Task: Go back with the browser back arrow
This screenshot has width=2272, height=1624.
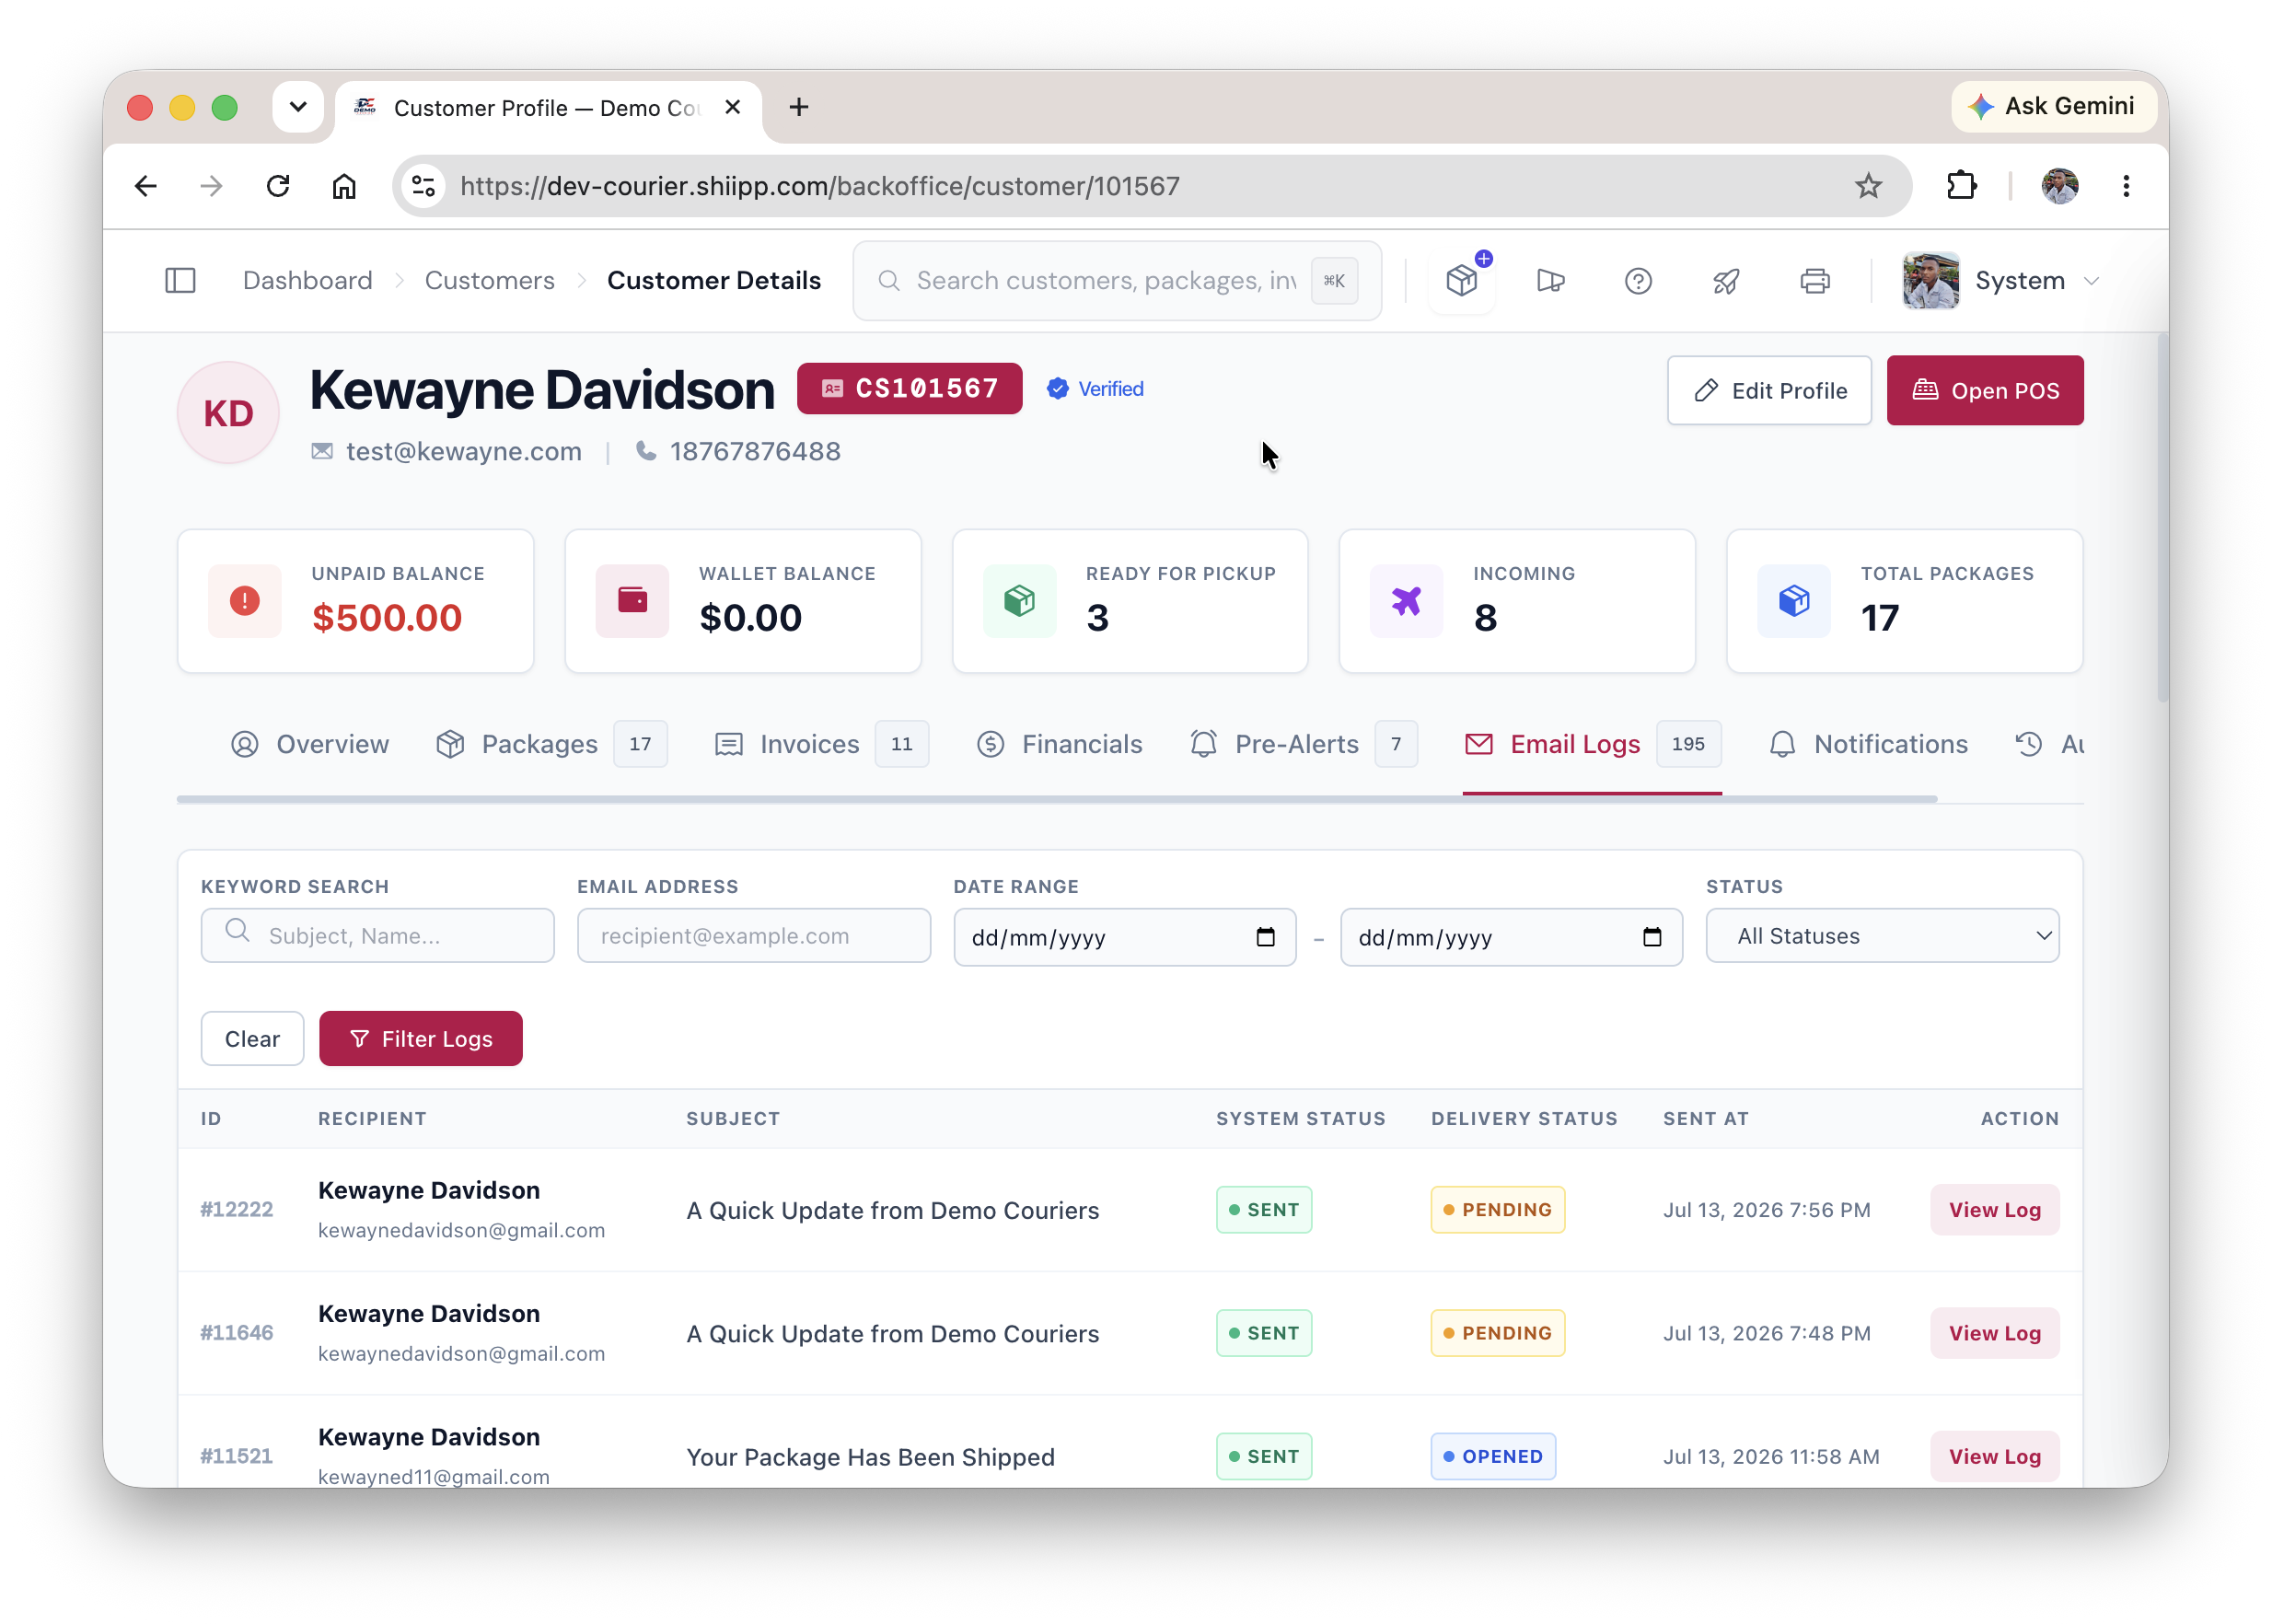Action: pyautogui.click(x=146, y=186)
